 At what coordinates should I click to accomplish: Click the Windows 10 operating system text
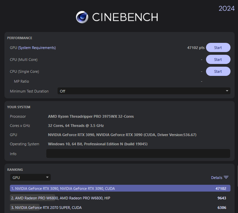98,144
